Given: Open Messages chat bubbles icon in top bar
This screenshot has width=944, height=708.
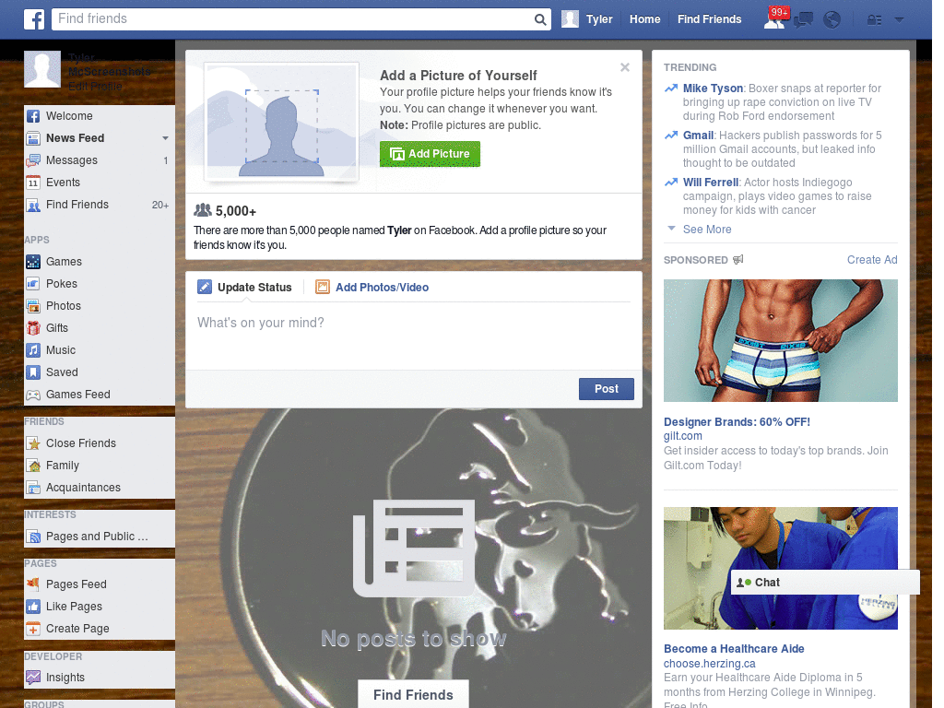Looking at the screenshot, I should [x=802, y=18].
